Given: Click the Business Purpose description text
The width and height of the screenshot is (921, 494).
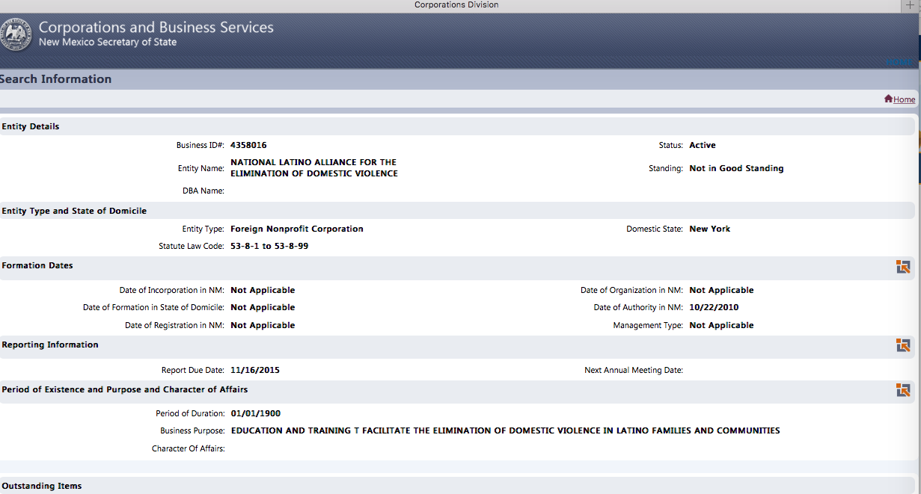Looking at the screenshot, I should tap(505, 430).
